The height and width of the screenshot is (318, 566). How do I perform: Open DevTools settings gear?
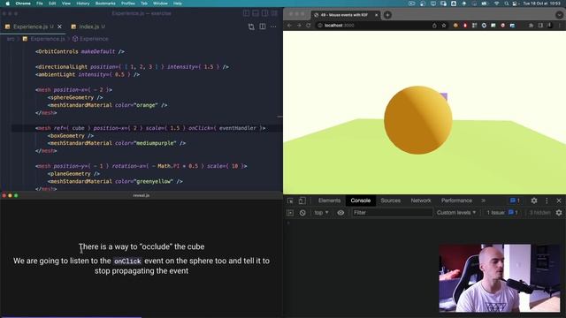[x=534, y=201]
